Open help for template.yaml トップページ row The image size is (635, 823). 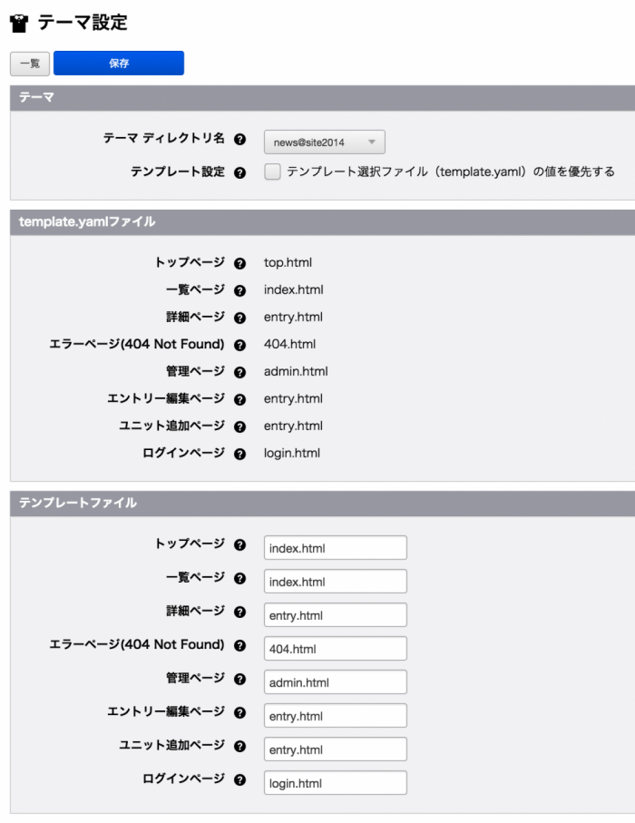click(x=239, y=263)
